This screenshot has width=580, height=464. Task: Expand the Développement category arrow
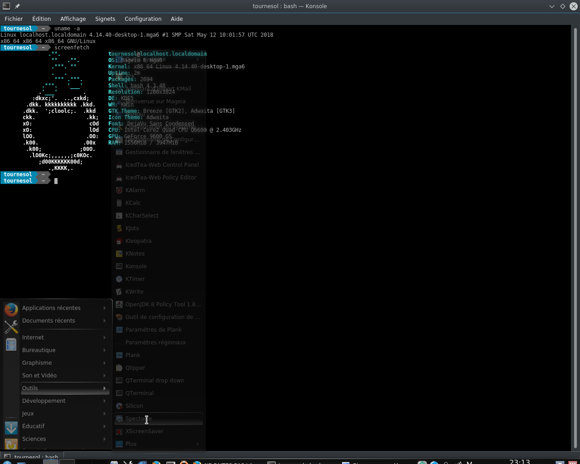(x=105, y=401)
